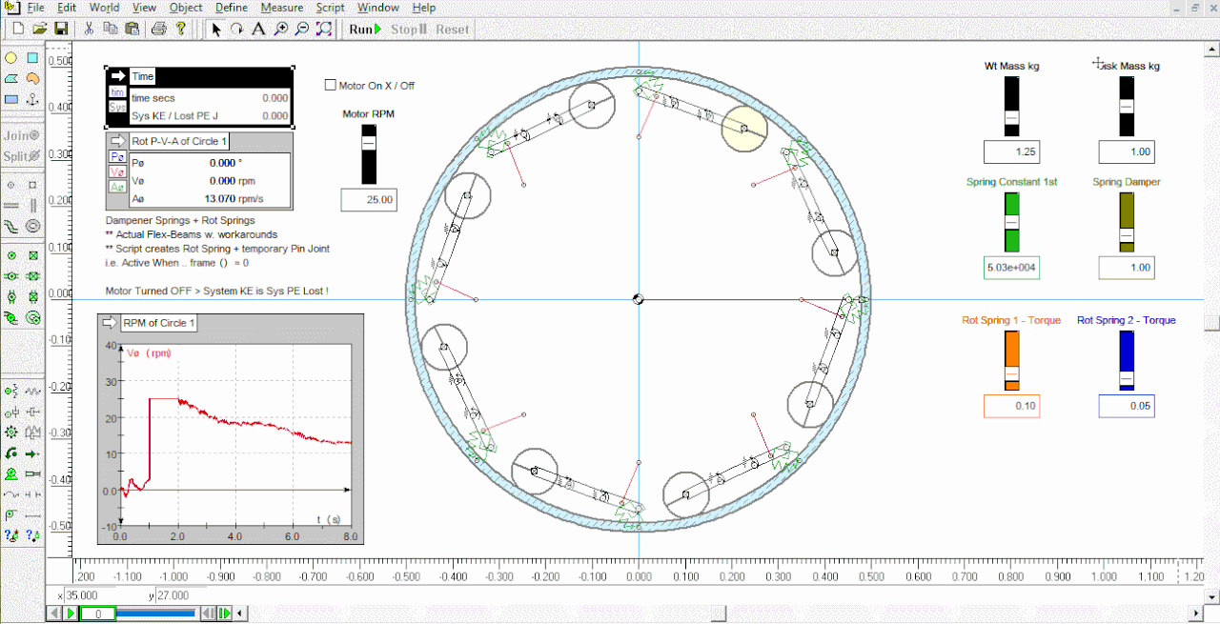This screenshot has height=624, width=1220.
Task: Select the blue Rectangle body tool
Action: click(11, 99)
